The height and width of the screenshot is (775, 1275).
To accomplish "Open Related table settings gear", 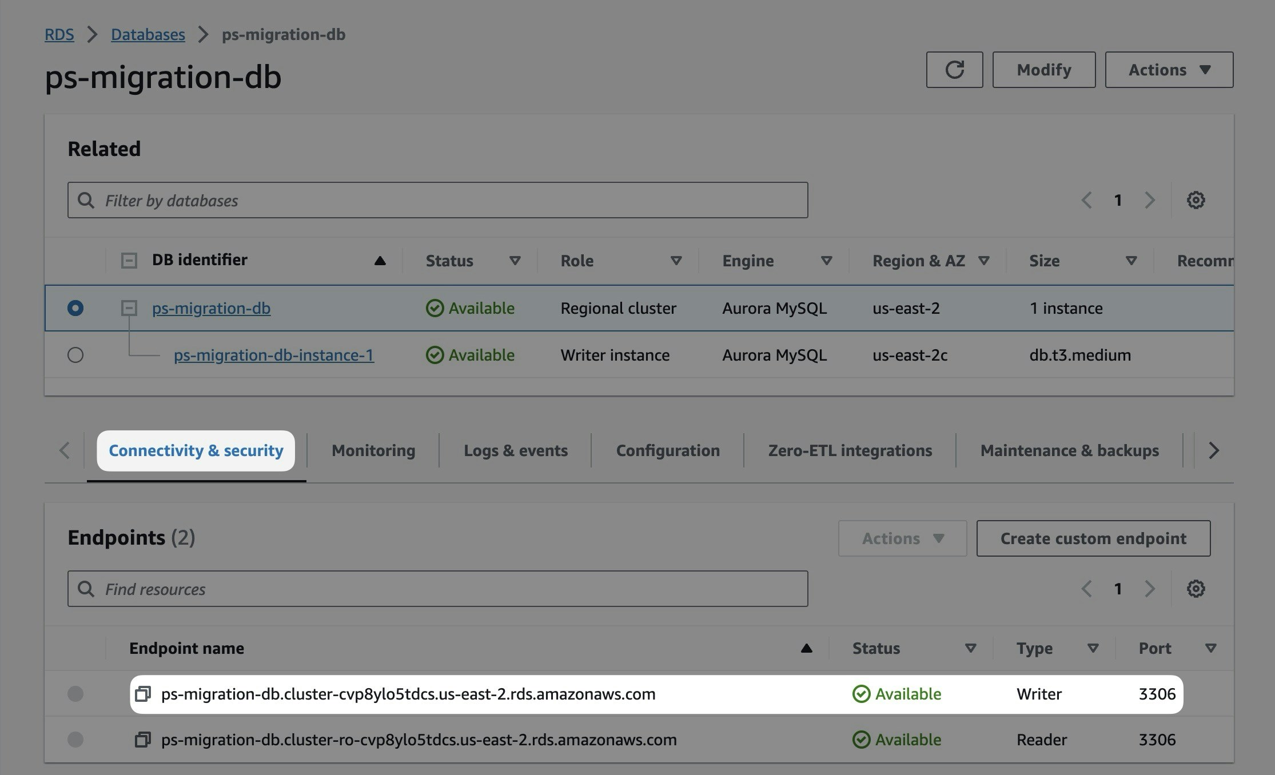I will [x=1196, y=200].
